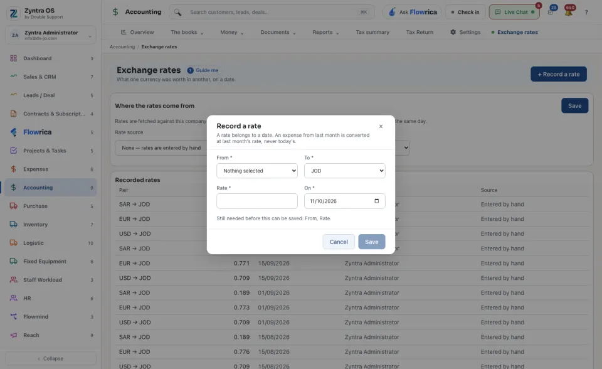602x369 pixels.
Task: Click the Pair column header
Action: 124,190
